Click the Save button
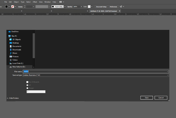The width and height of the screenshot is (176, 118). pos(146,98)
